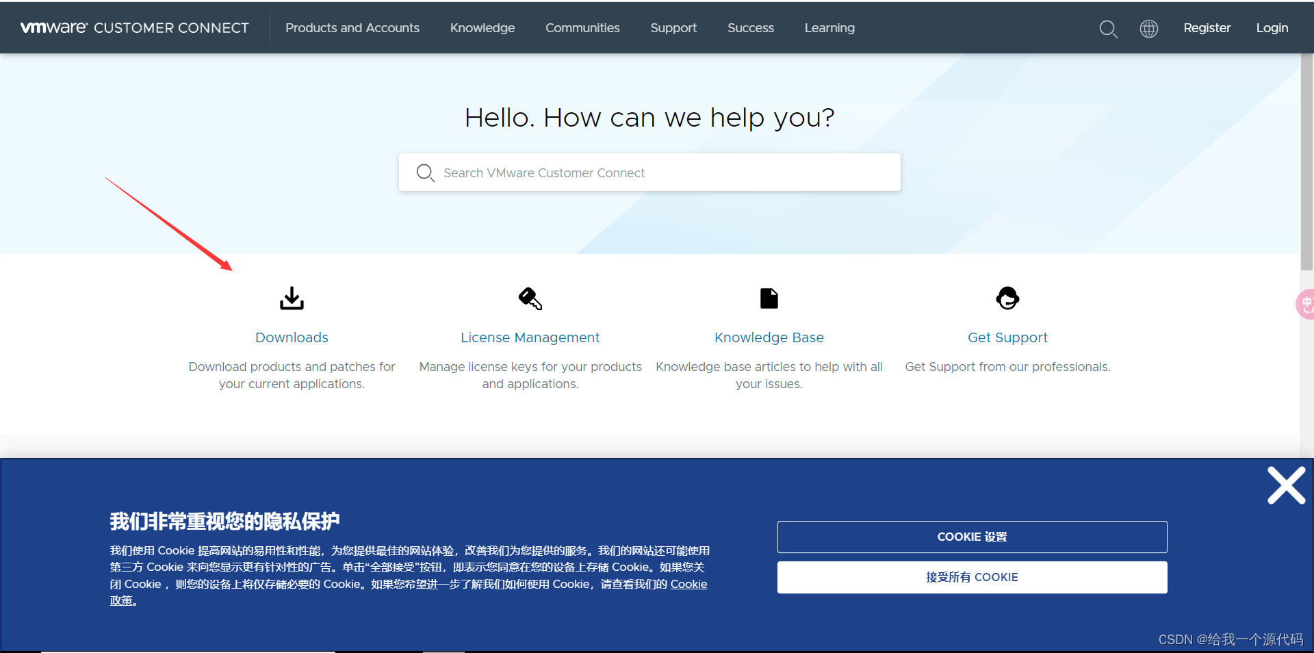Click the 我们非常重视您的隐私保护 heading
The width and height of the screenshot is (1314, 653).
pos(224,522)
